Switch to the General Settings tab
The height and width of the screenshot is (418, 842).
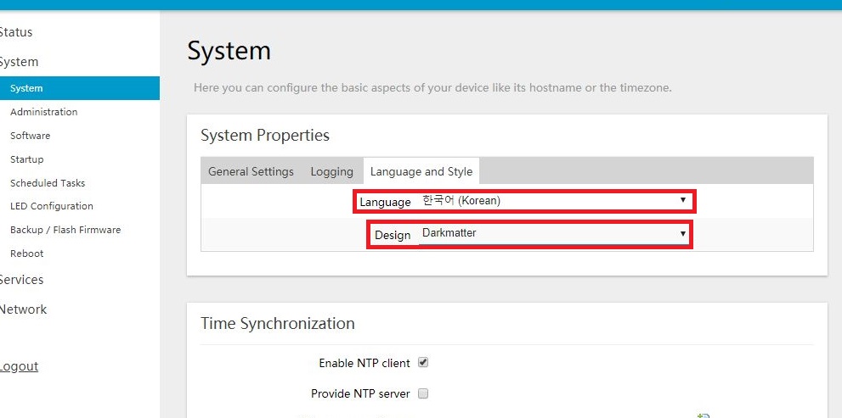tap(251, 171)
